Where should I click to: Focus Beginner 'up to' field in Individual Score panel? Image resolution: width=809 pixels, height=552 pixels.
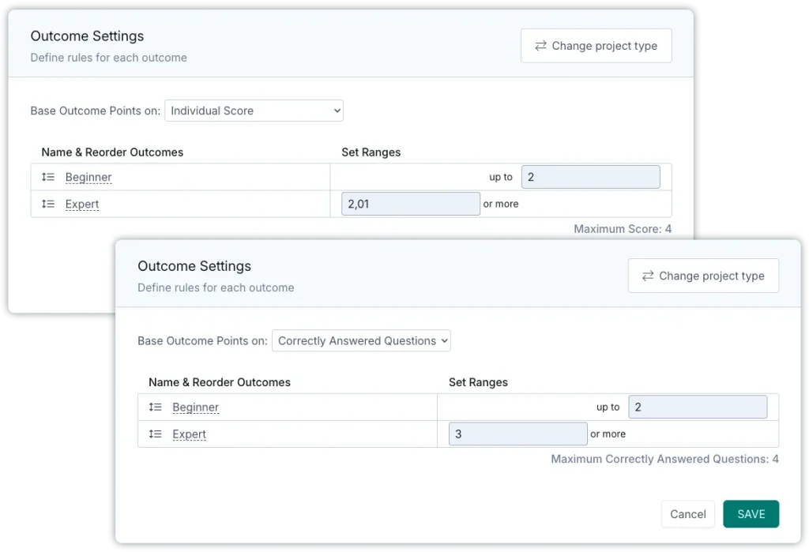click(x=590, y=177)
